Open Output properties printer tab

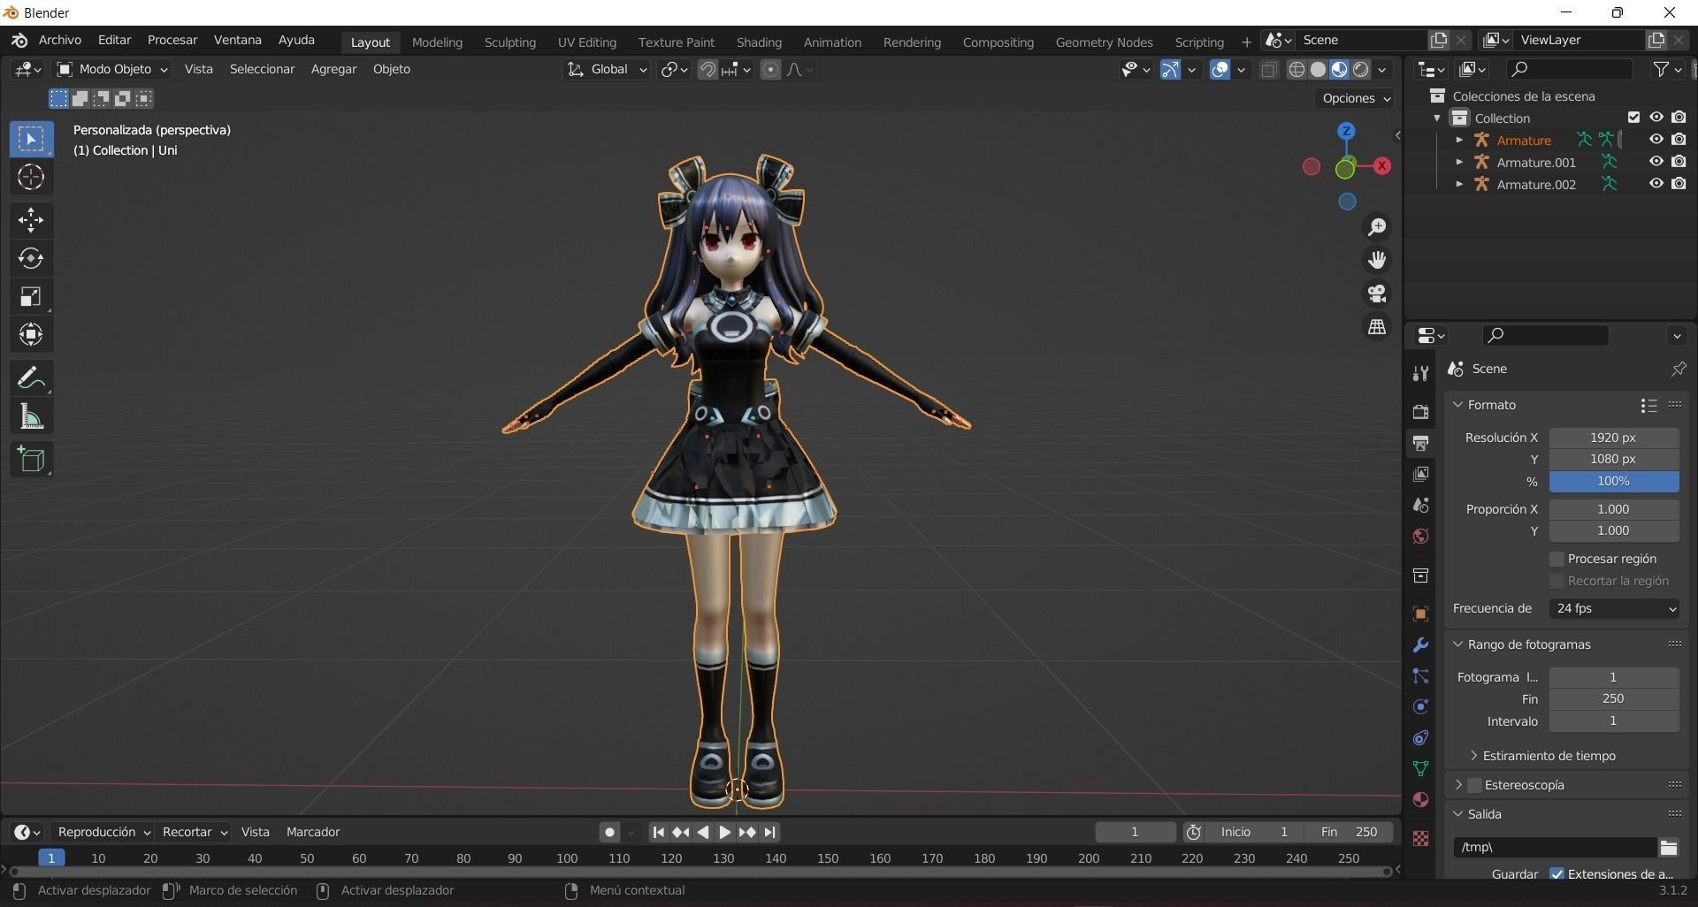click(1420, 443)
